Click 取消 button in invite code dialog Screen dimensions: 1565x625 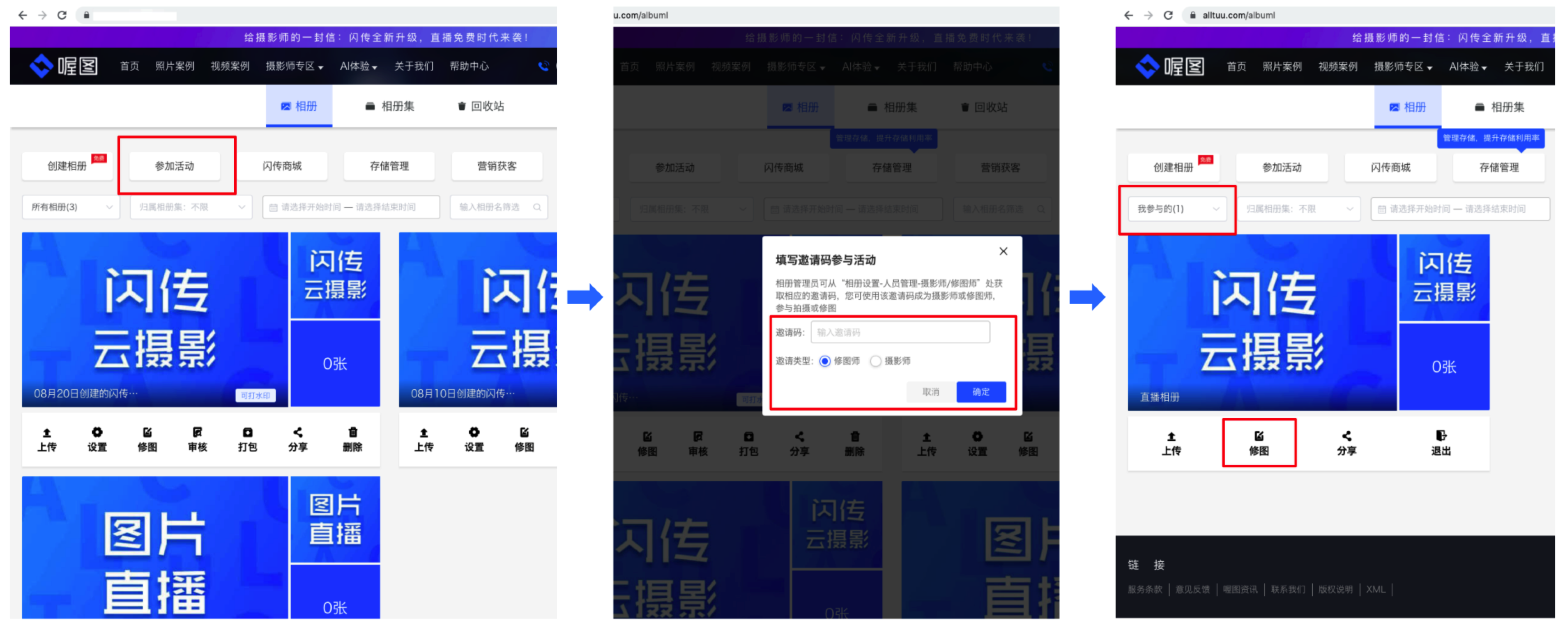[931, 393]
